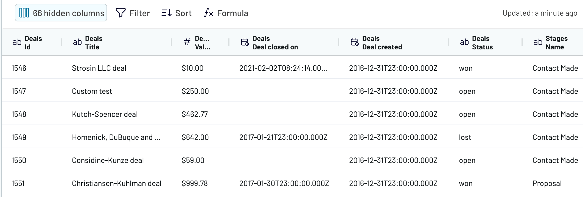Click calendar icon of Deal closed on column
Image resolution: width=583 pixels, height=197 pixels.
coord(245,42)
